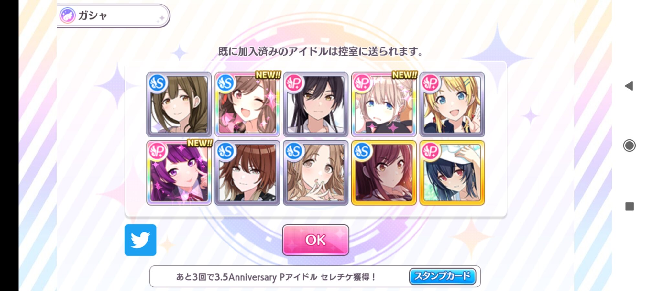Select the gold-framed idol wearing white cap
The width and height of the screenshot is (647, 291).
tap(452, 173)
